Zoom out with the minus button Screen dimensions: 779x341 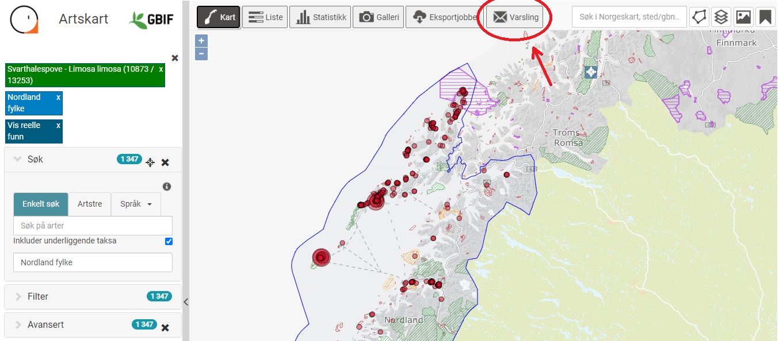click(201, 54)
